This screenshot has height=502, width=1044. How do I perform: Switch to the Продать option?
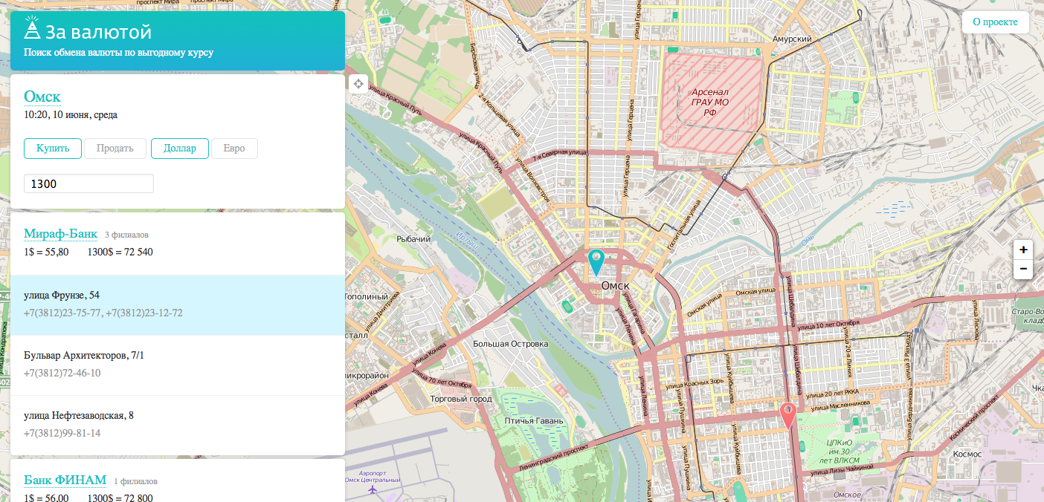(x=115, y=149)
